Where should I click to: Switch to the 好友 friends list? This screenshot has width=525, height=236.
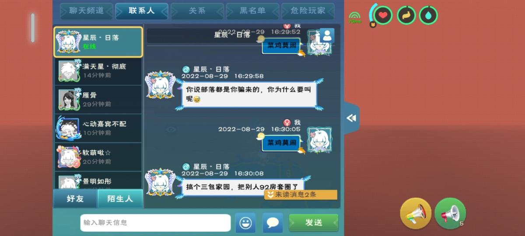click(75, 198)
